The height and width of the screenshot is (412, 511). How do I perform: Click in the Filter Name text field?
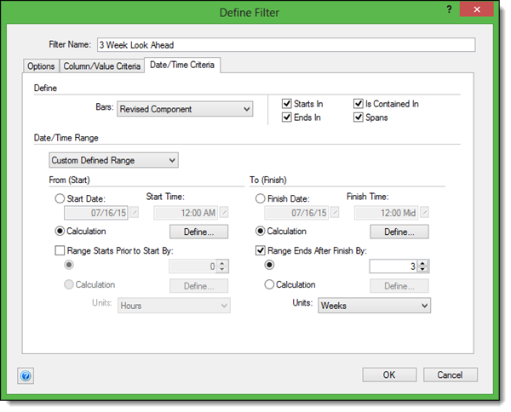[x=285, y=45]
